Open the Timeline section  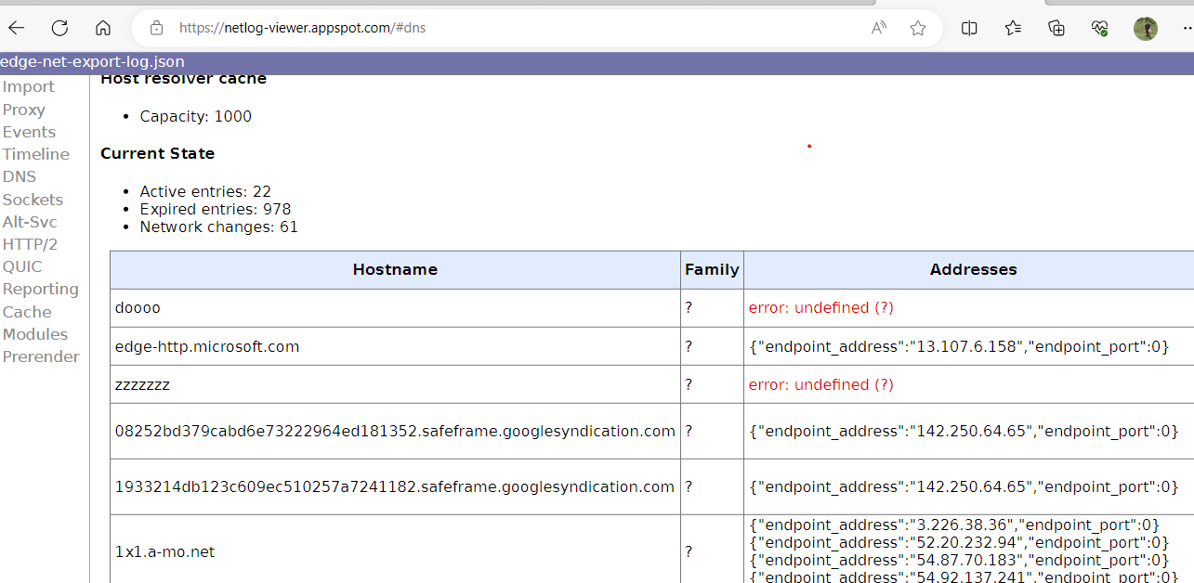click(x=35, y=154)
